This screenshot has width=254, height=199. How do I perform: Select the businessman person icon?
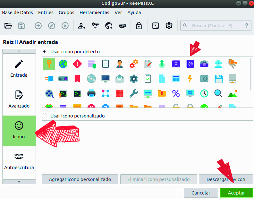click(x=120, y=64)
